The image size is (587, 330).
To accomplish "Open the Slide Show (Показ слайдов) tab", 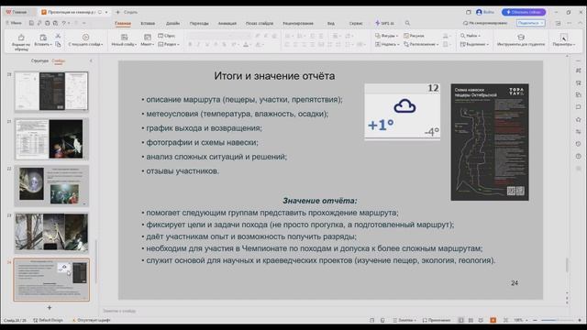I will pyautogui.click(x=260, y=23).
